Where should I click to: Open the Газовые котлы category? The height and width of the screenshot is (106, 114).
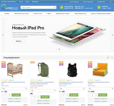38,13
